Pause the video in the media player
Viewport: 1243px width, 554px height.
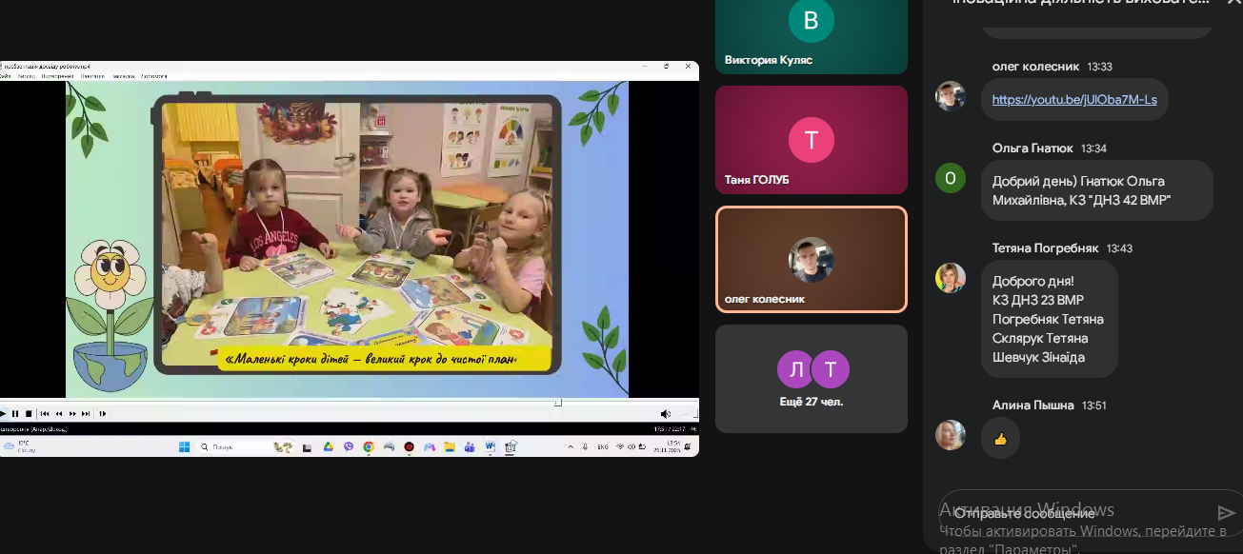15,413
